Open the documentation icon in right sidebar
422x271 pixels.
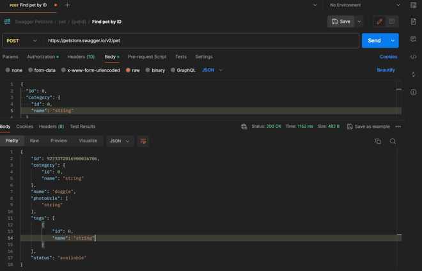[414, 22]
